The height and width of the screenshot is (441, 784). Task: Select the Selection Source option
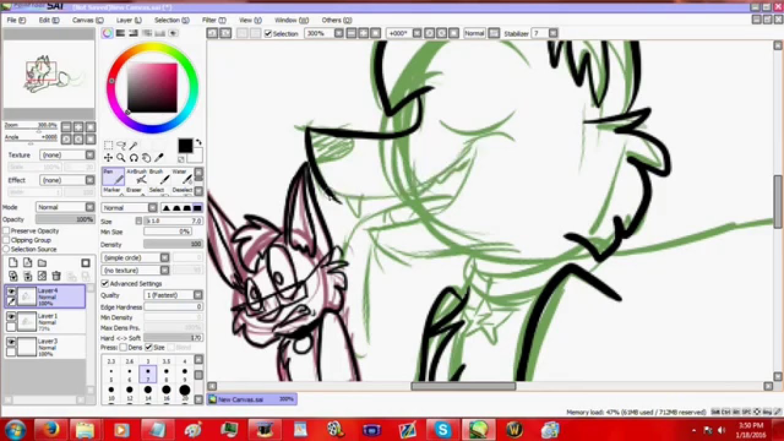click(6, 249)
